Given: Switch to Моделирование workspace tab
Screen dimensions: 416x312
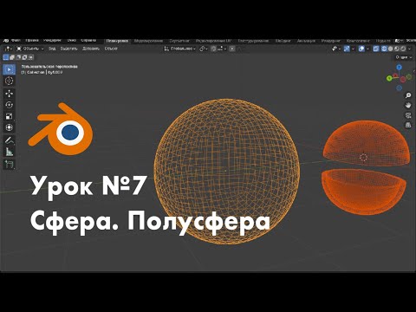Looking at the screenshot, I should tap(148, 41).
